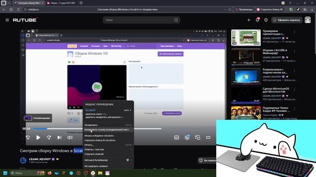This screenshot has width=316, height=177.
Task: Click the RUTUBE logo
Action: [25, 20]
